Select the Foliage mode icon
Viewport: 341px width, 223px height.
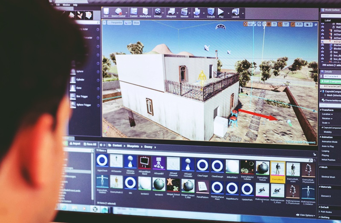[80, 15]
